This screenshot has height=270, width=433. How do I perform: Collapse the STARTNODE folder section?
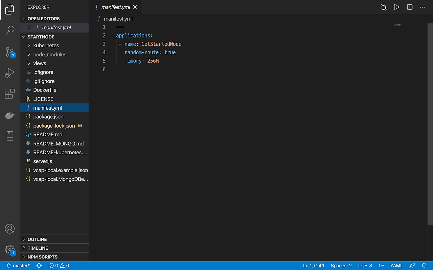click(x=54, y=37)
